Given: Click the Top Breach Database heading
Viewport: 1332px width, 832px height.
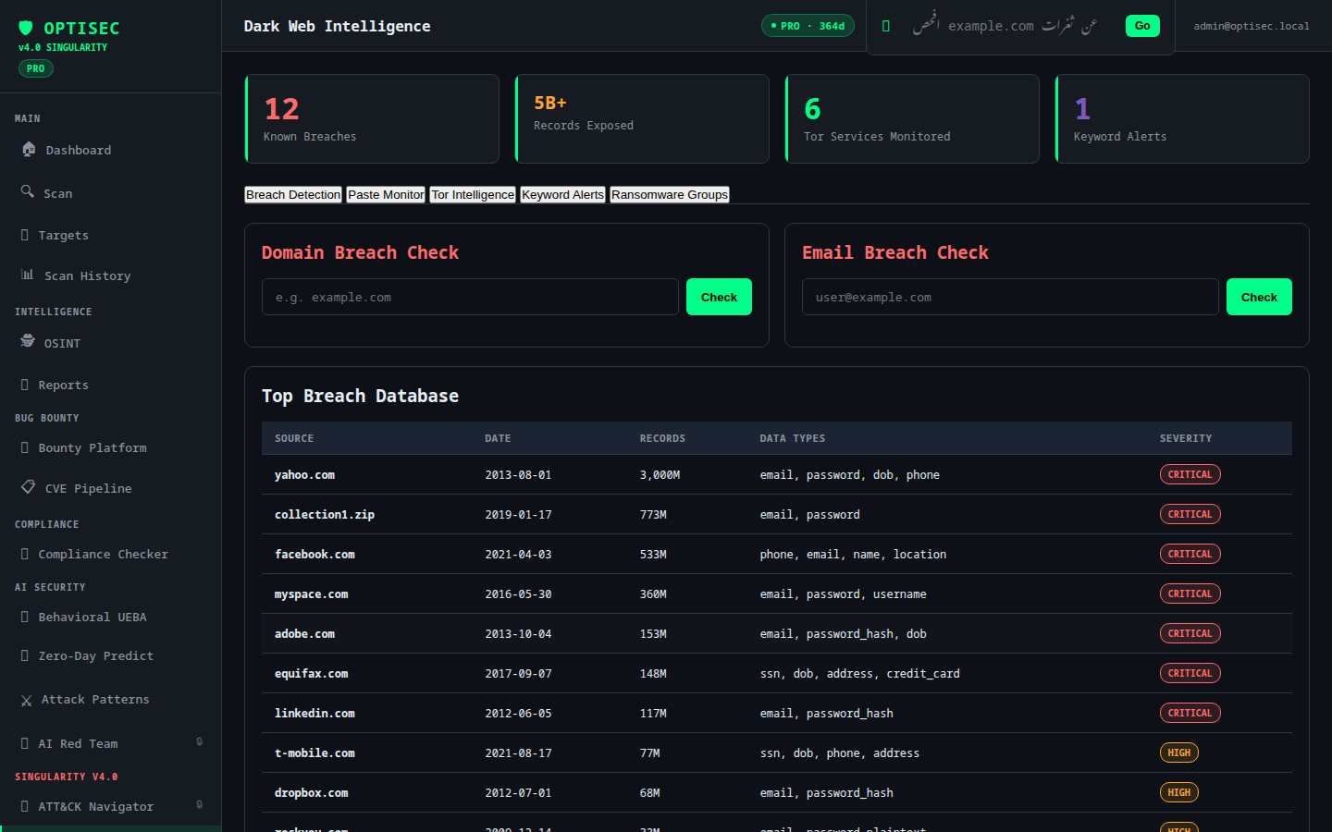Looking at the screenshot, I should click(360, 396).
